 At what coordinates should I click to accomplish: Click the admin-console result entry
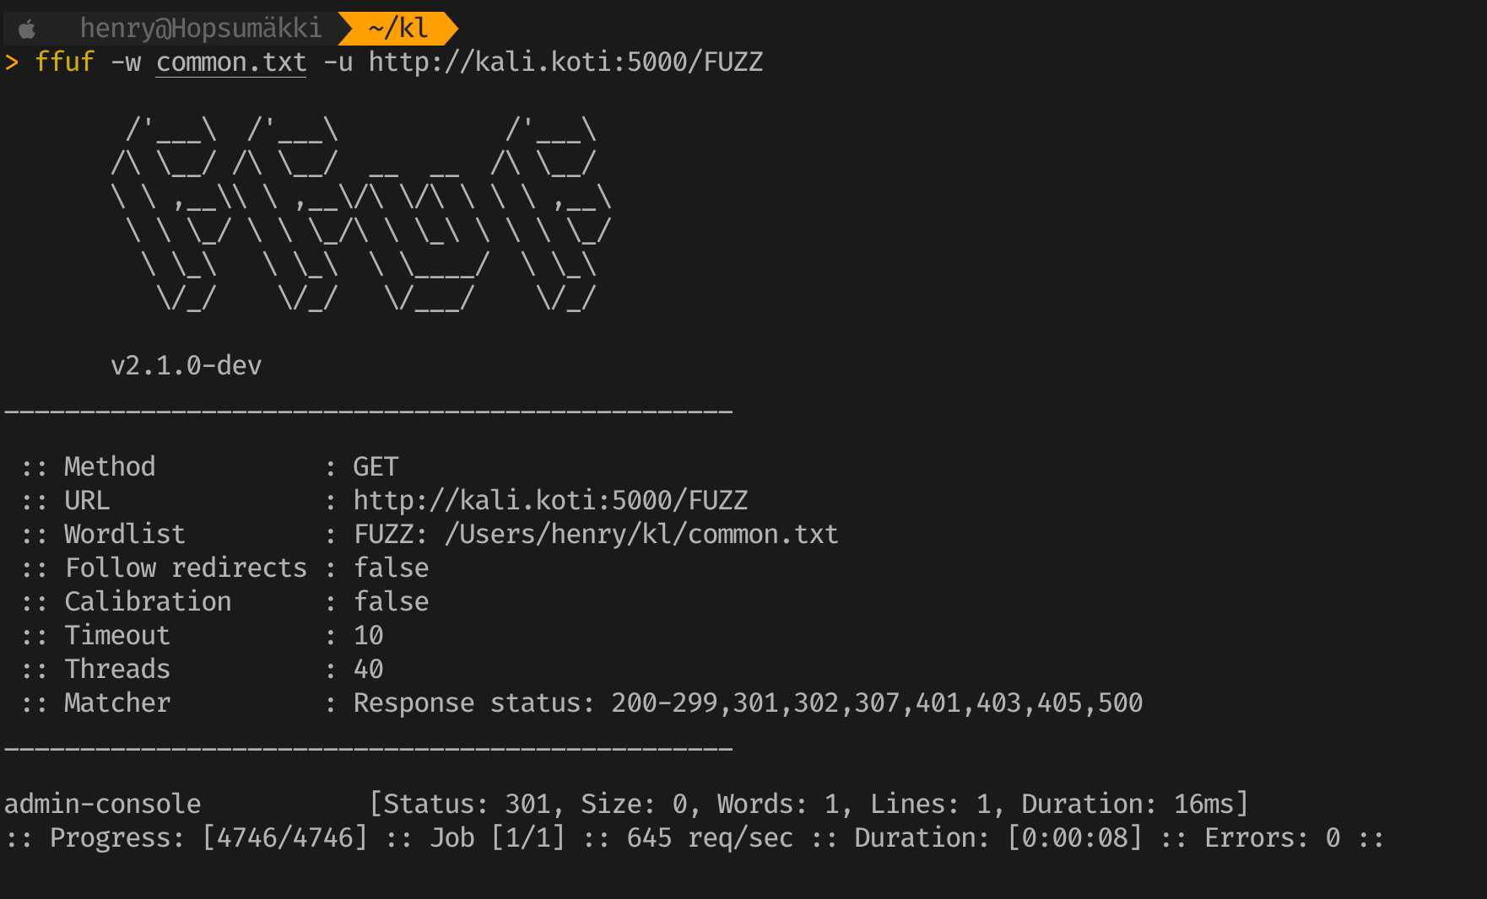point(102,805)
